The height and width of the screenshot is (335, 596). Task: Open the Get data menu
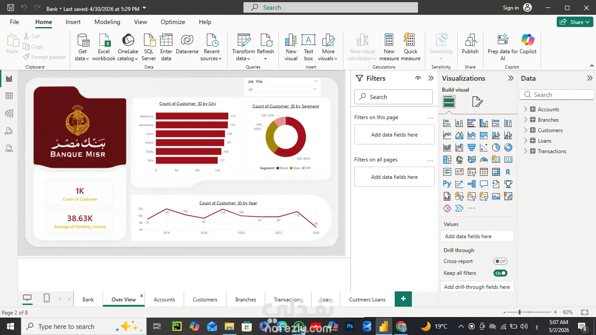pyautogui.click(x=82, y=47)
